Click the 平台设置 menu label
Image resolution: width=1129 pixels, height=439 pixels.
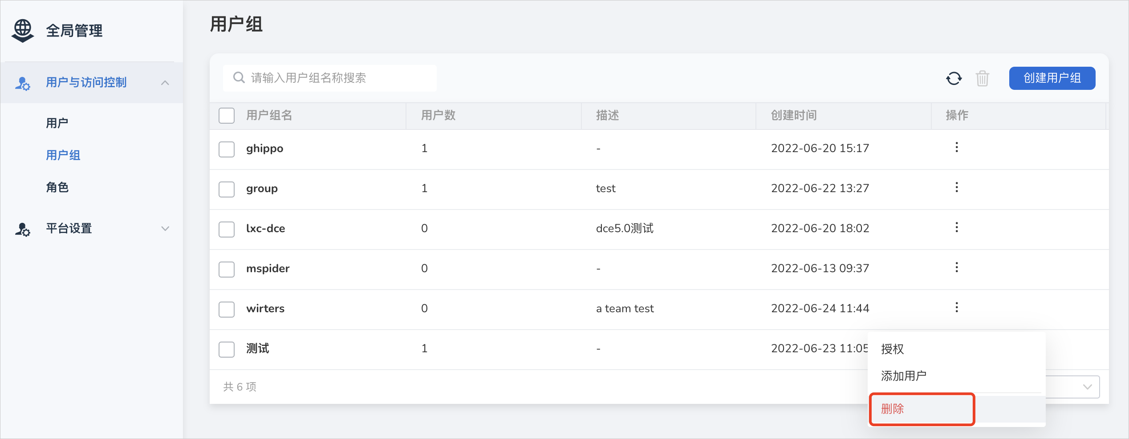[69, 229]
